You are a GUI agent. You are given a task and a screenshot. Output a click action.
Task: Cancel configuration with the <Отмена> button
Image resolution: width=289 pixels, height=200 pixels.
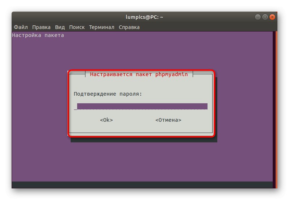pyautogui.click(x=168, y=120)
